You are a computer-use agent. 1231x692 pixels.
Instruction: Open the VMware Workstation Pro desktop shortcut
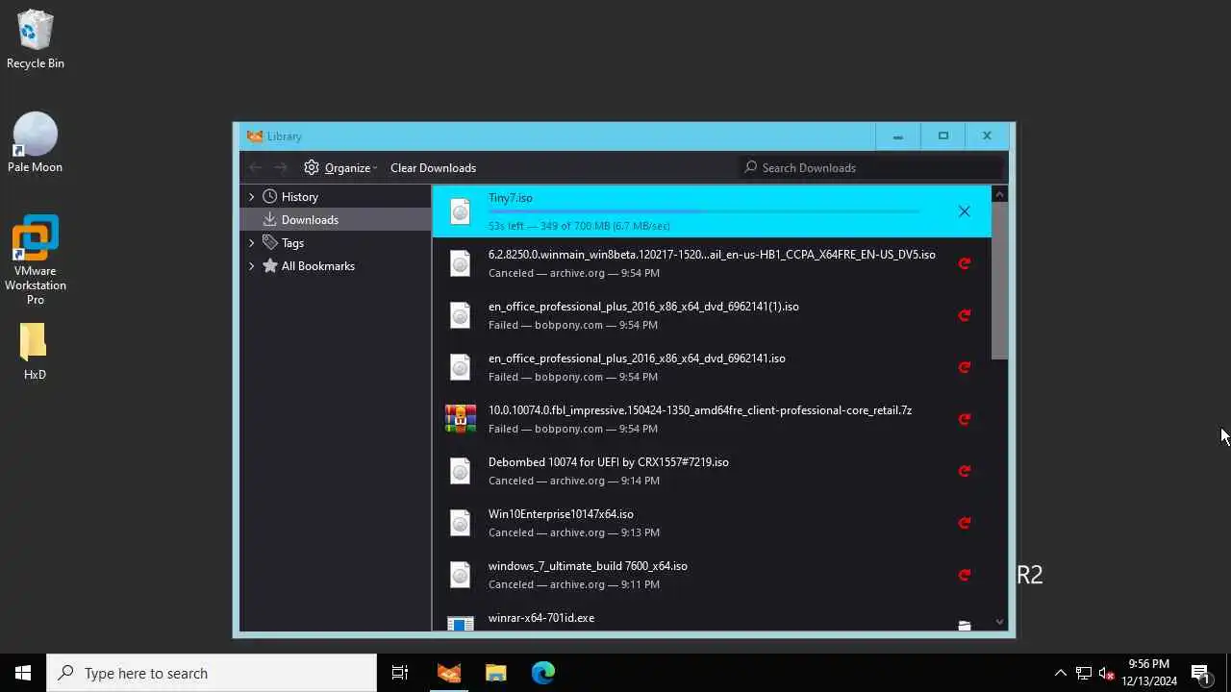coord(36,259)
